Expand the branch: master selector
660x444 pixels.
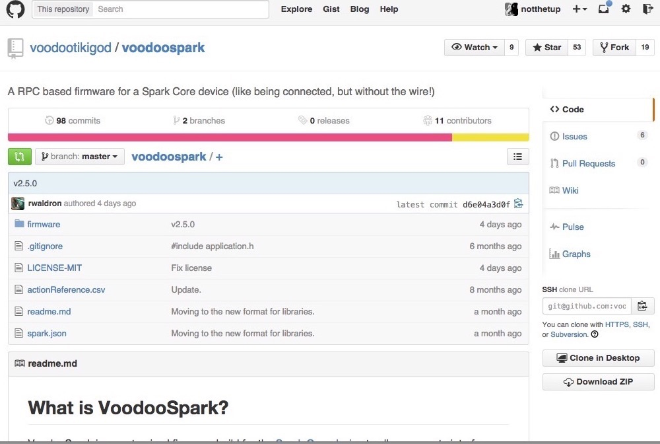tap(80, 157)
